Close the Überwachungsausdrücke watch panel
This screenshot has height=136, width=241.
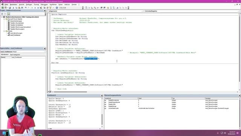(x=239, y=96)
